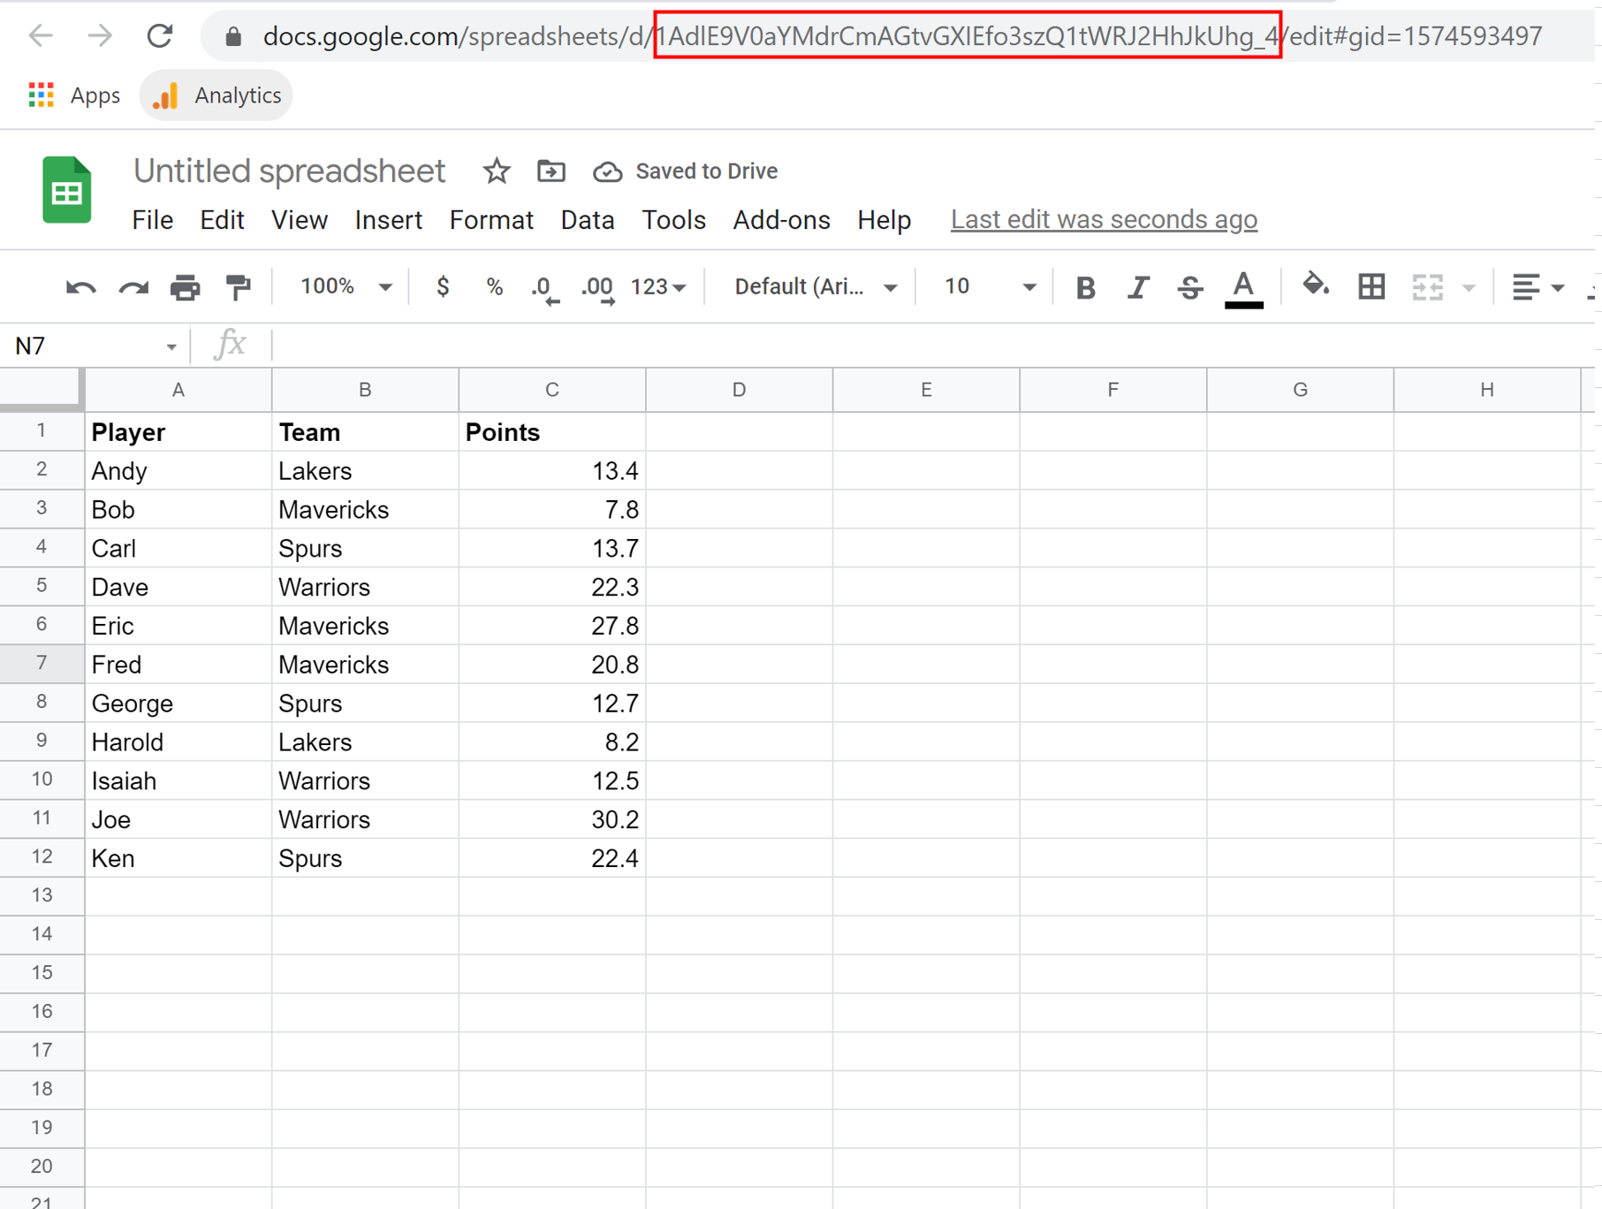The image size is (1602, 1209).
Task: Open the Borders tool
Action: click(x=1370, y=286)
